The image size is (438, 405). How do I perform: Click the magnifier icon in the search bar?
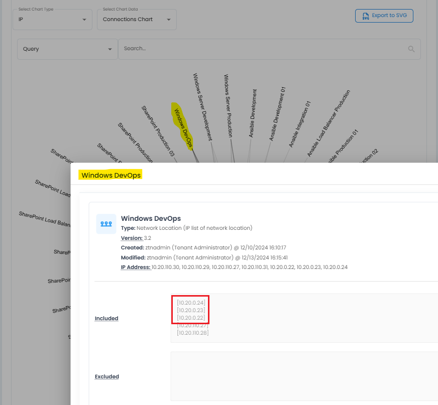[x=411, y=49]
